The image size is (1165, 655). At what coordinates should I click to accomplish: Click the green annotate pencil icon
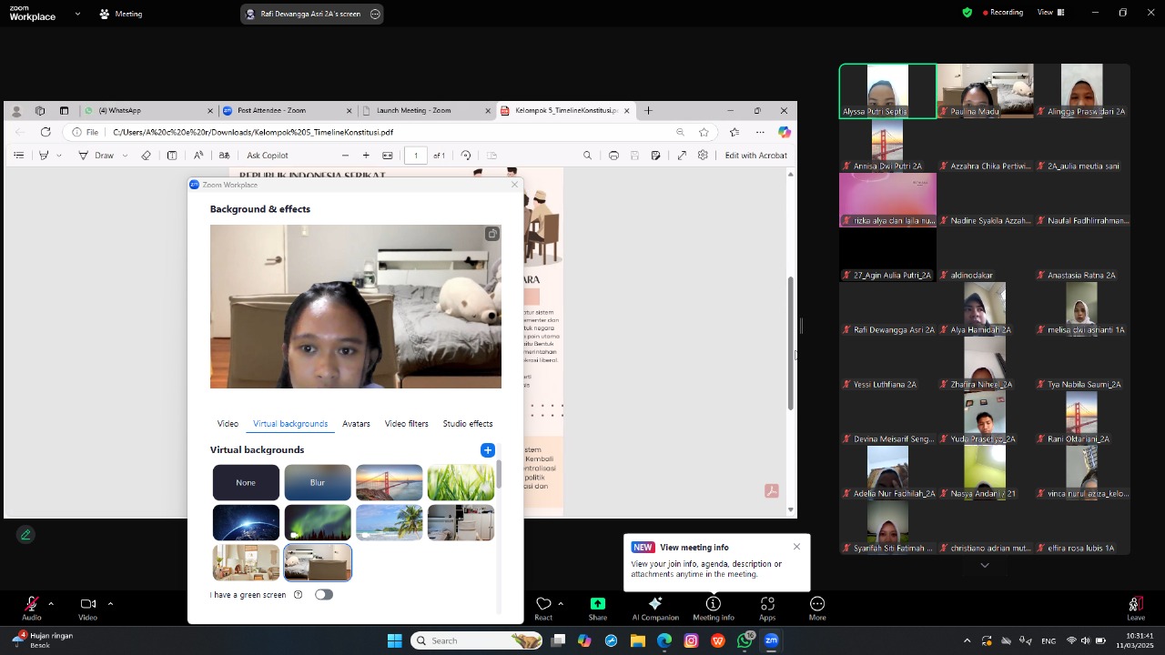pos(25,535)
